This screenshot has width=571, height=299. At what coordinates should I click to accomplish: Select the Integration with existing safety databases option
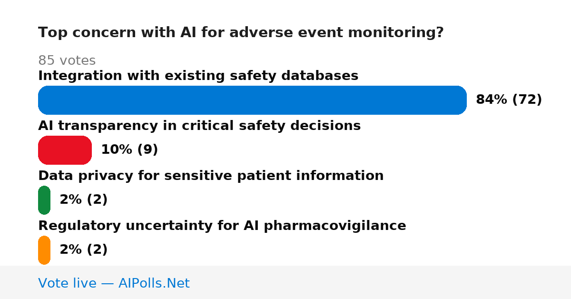coord(198,76)
